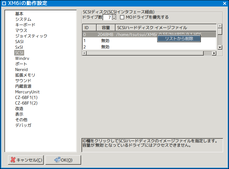
Task: Close the XM6iの動作設定 dialog
Action: (225, 3)
